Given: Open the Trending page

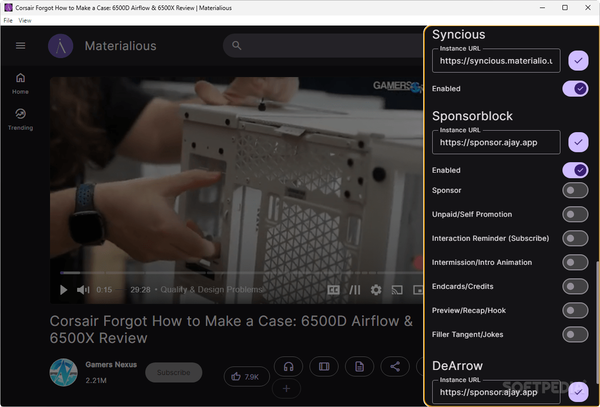Looking at the screenshot, I should pyautogui.click(x=20, y=120).
